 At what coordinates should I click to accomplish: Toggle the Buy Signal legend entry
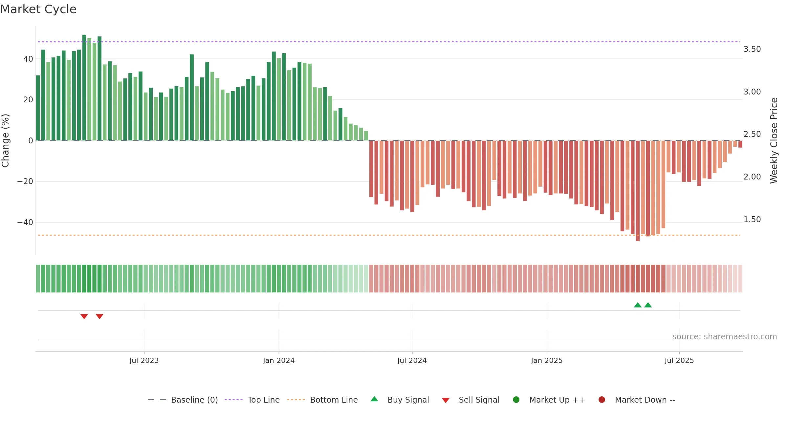point(400,400)
